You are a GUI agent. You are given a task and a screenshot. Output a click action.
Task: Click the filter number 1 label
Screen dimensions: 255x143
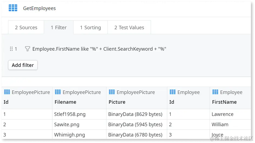(x=16, y=49)
